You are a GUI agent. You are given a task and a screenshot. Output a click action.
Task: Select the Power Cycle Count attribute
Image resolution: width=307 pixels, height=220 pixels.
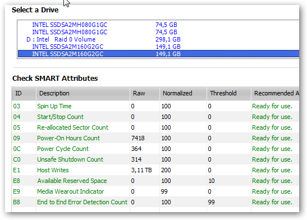[63, 149]
